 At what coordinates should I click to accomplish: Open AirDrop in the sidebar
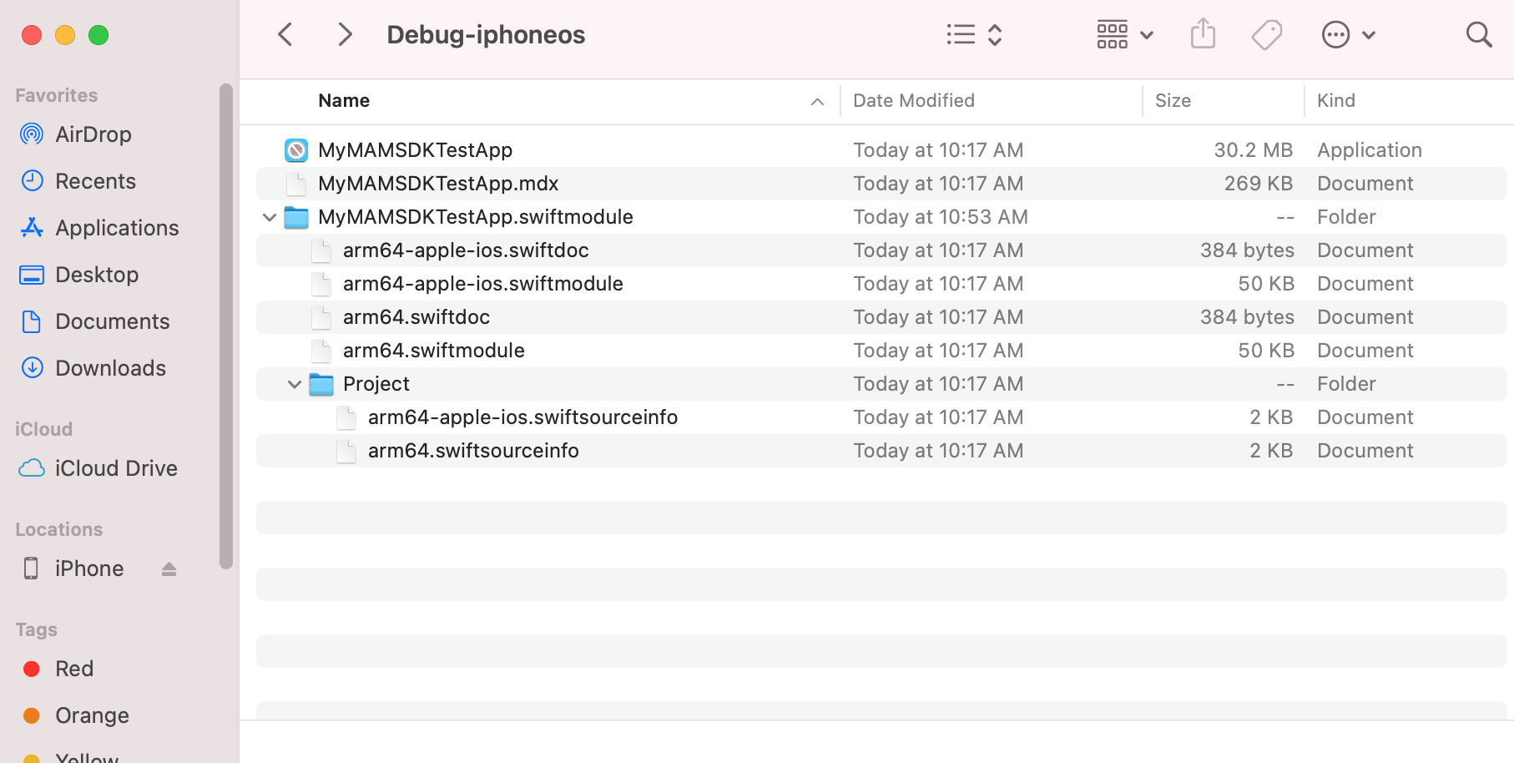click(x=93, y=134)
